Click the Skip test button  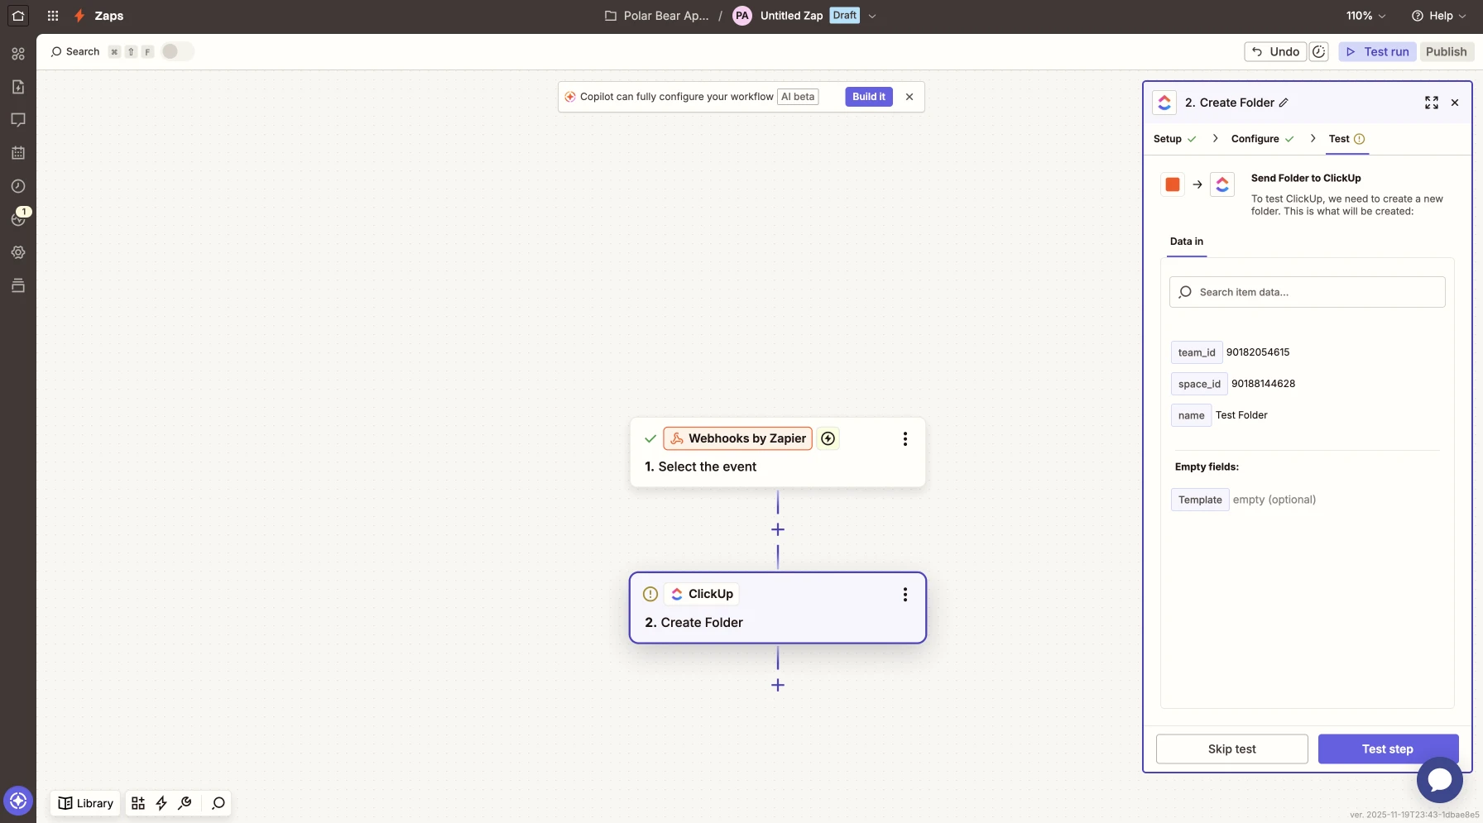[1231, 749]
